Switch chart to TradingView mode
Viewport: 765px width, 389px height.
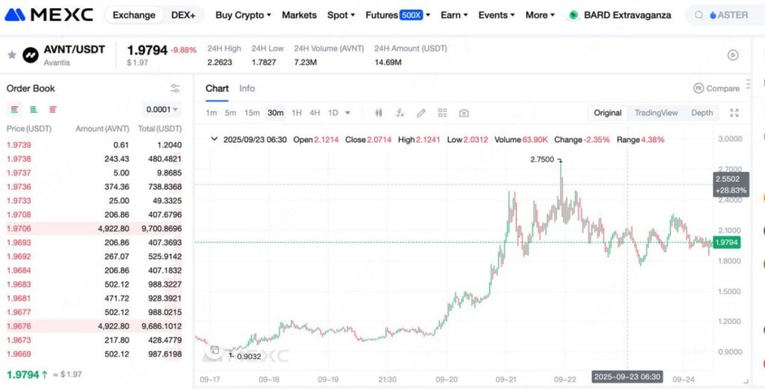pos(656,113)
